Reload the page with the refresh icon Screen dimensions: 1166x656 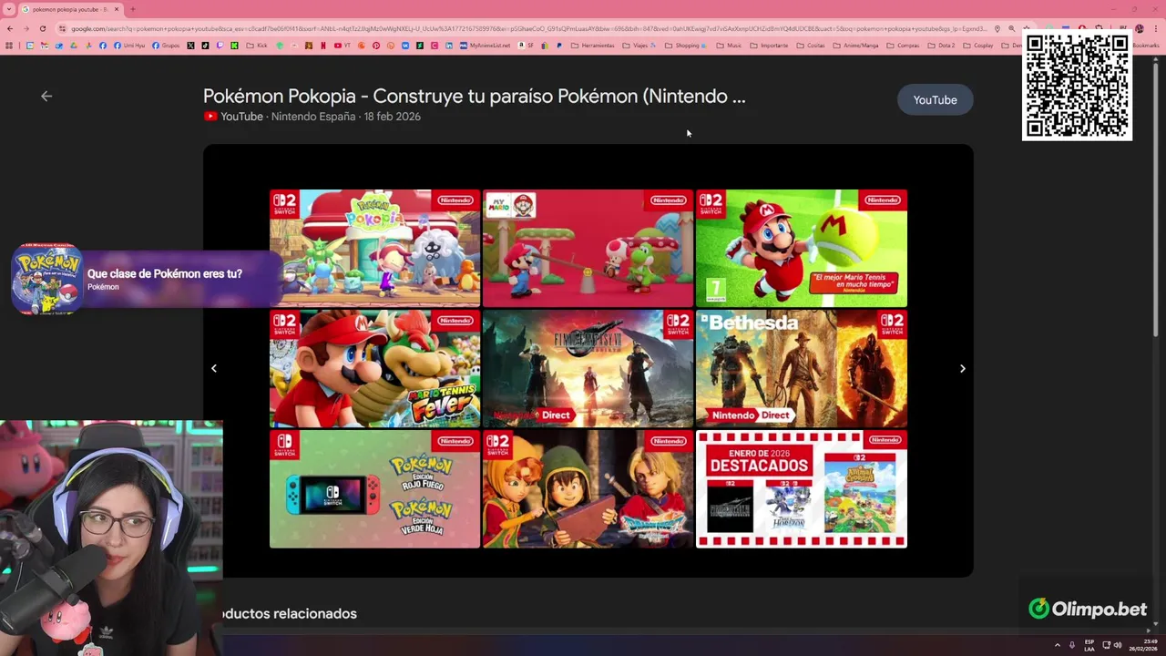[43, 28]
